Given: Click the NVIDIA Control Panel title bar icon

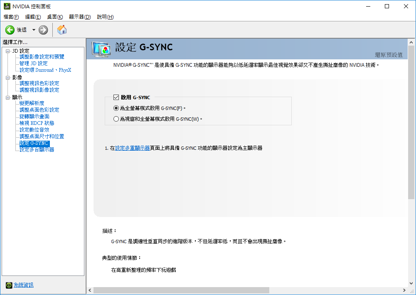Looking at the screenshot, I should click(x=7, y=6).
